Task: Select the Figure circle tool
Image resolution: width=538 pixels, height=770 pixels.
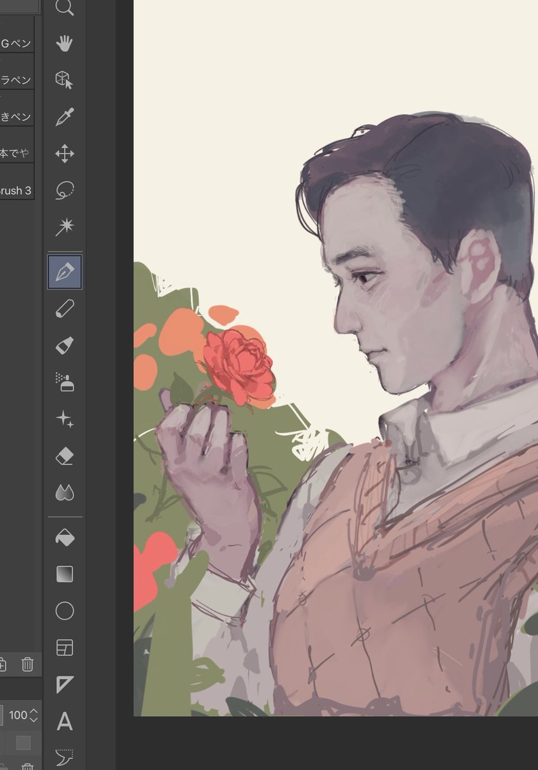Action: [65, 611]
